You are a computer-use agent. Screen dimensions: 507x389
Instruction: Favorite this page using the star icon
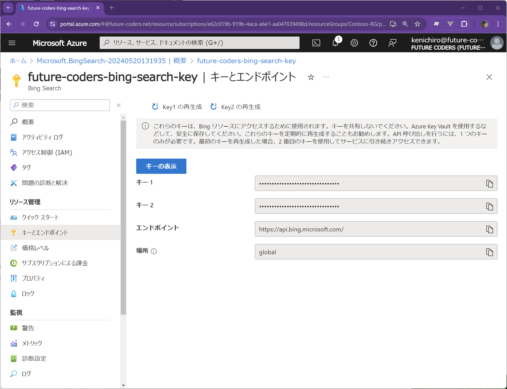(311, 77)
